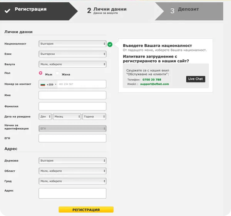The image size is (231, 216).
Task: Click the checkmark icon in Регистрация step
Action: [x=7, y=11]
